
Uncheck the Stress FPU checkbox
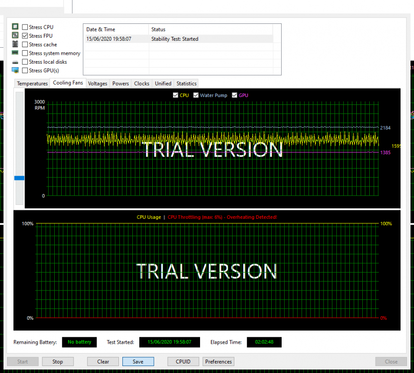(25, 36)
